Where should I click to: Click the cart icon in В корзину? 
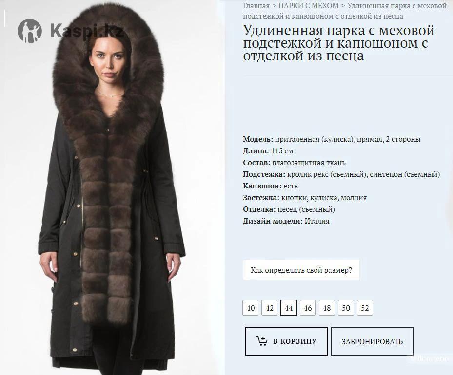click(x=262, y=341)
